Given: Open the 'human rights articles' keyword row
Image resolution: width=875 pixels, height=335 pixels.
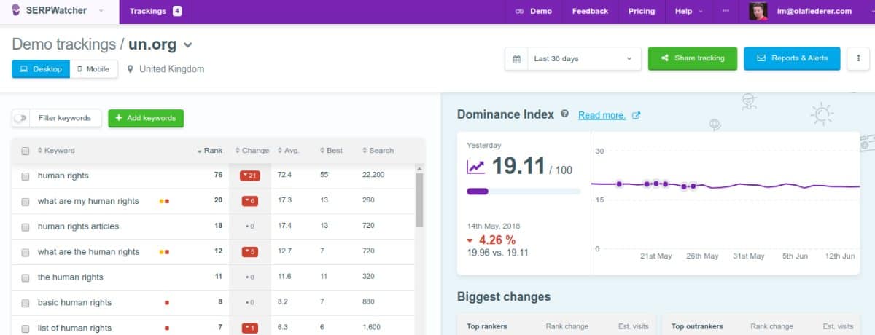Looking at the screenshot, I should click(x=214, y=226).
